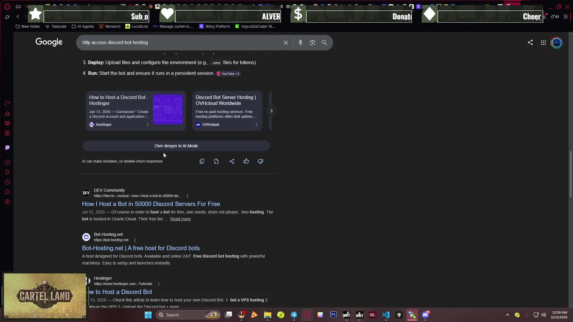Screen dimensions: 573x322
Task: Export the AI overview response
Action: [216, 161]
